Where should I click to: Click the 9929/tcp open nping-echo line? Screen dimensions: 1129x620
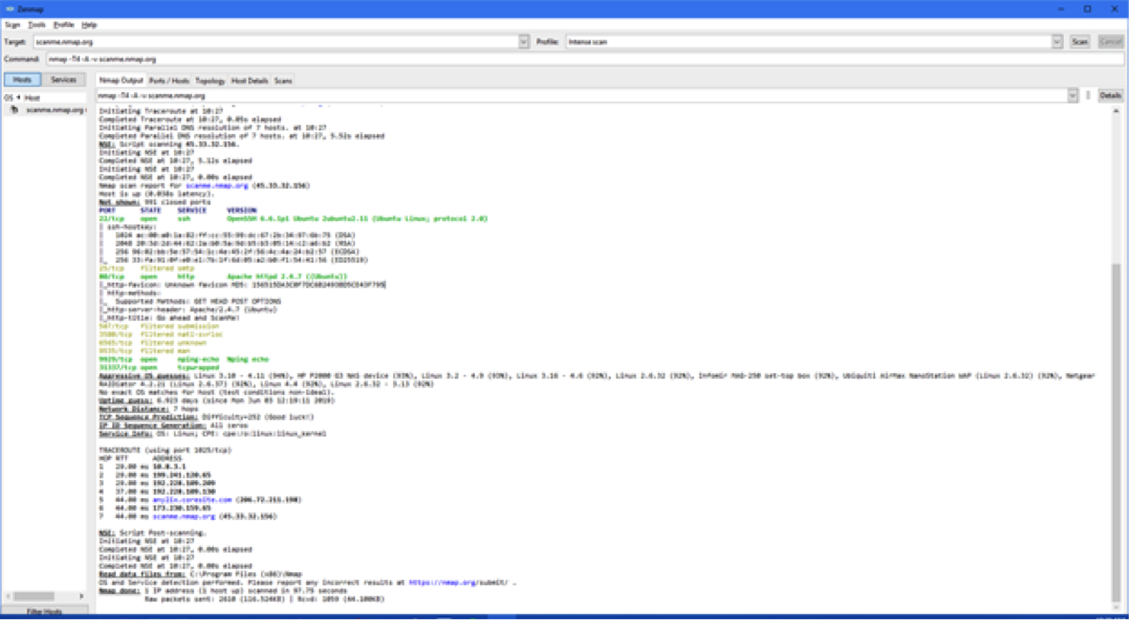tap(184, 359)
